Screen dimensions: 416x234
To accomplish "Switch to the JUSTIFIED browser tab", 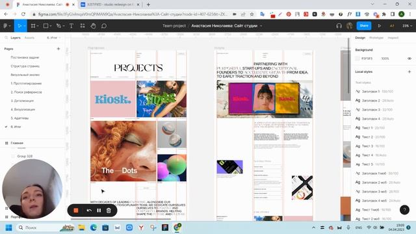I will pos(110,5).
